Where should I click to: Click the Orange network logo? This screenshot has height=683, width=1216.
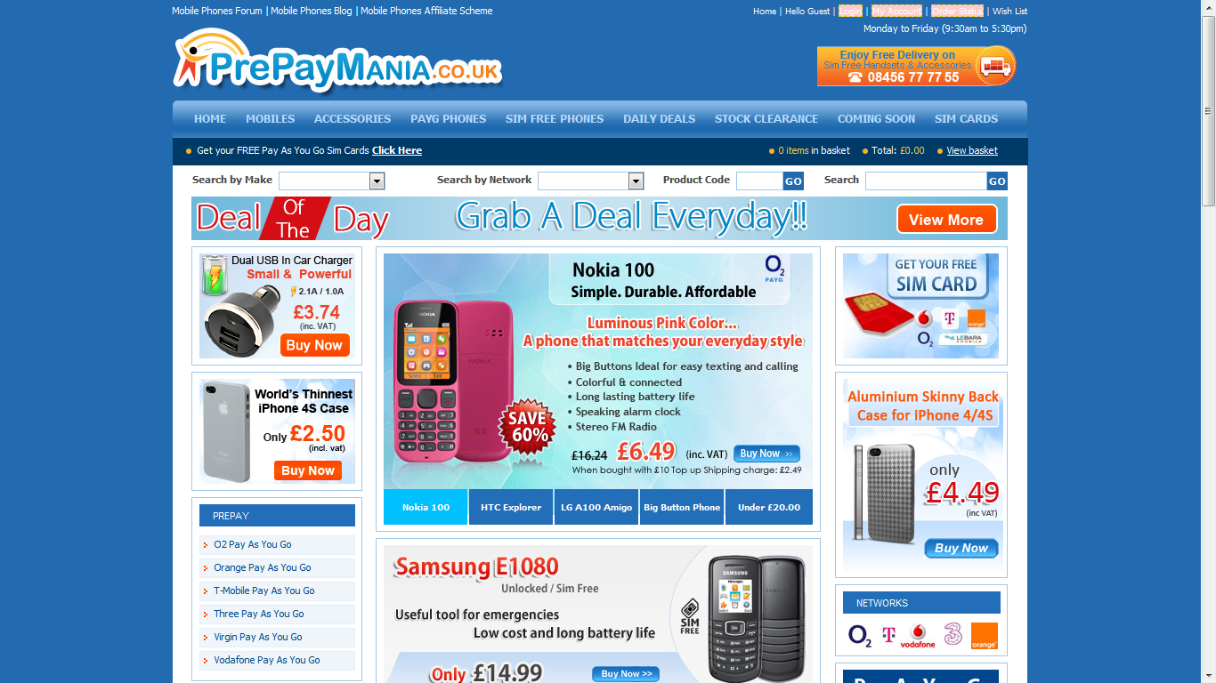coord(984,635)
